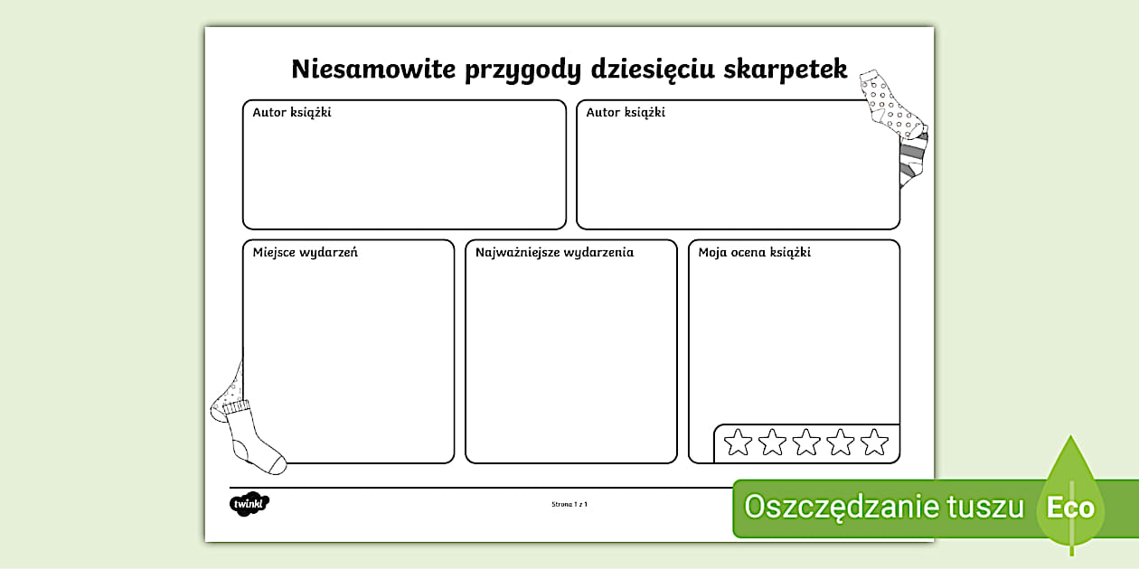Click the title Niesamowite przygody dziesięciu skarpetek
Image resolution: width=1139 pixels, height=569 pixels.
click(x=569, y=70)
